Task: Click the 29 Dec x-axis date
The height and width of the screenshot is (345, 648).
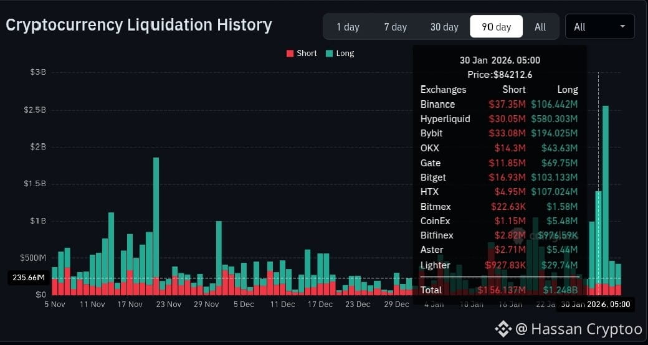Action: click(x=396, y=304)
